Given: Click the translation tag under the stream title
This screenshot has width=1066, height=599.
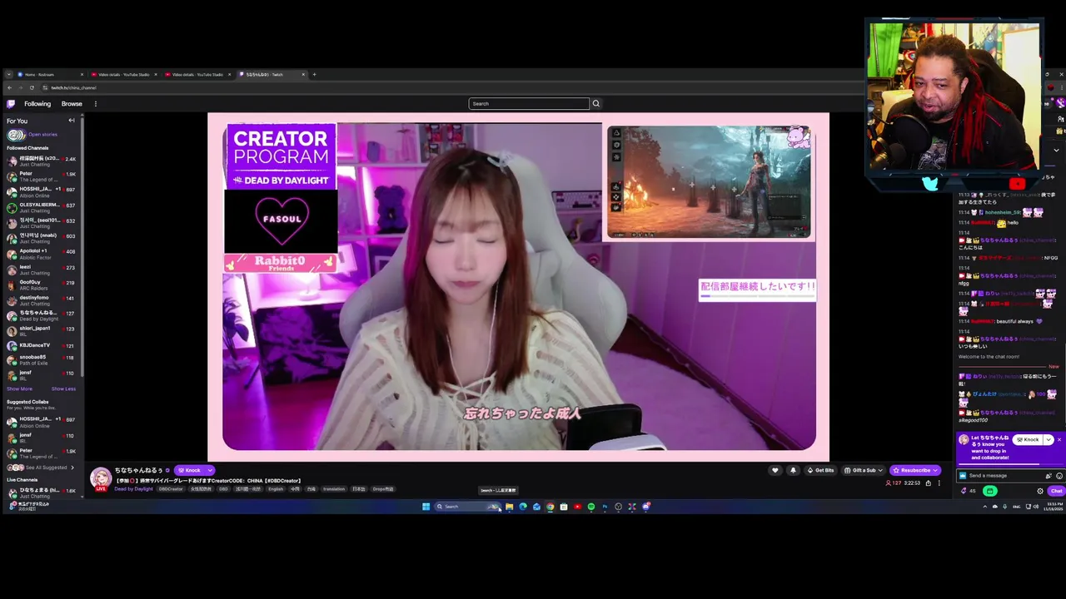Looking at the screenshot, I should click(x=334, y=489).
